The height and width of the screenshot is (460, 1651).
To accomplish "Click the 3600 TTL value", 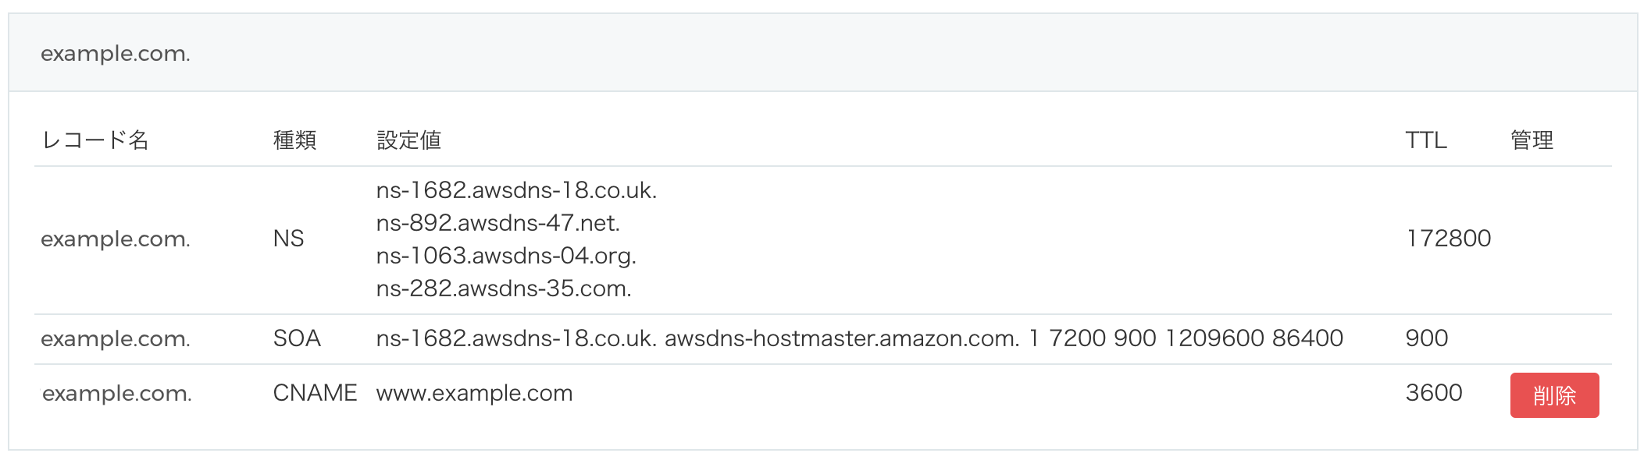I will tap(1434, 393).
